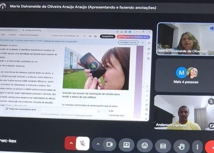Click the presenter name in top bar
This screenshot has height=153, width=214.
pyautogui.click(x=83, y=7)
